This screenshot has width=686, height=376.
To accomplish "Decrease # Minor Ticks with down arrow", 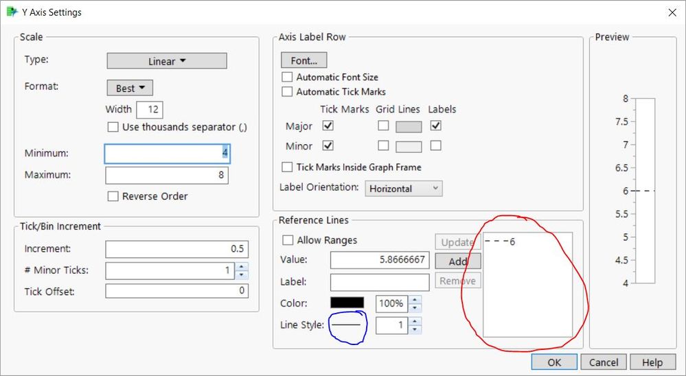I will (242, 275).
